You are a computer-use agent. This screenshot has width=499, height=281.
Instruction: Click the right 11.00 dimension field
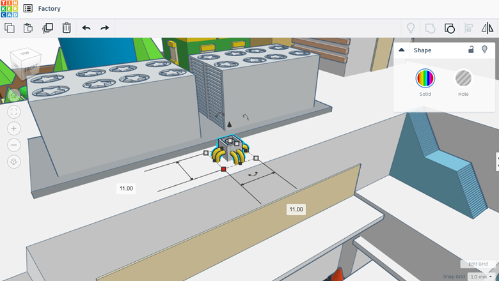[296, 209]
